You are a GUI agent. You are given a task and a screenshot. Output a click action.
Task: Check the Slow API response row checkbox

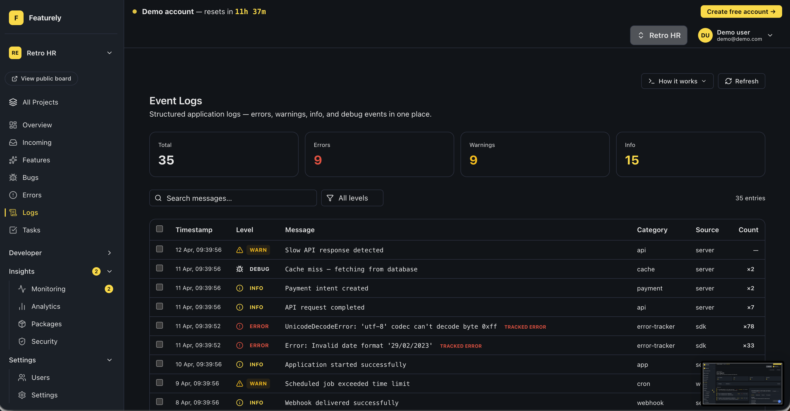click(160, 249)
